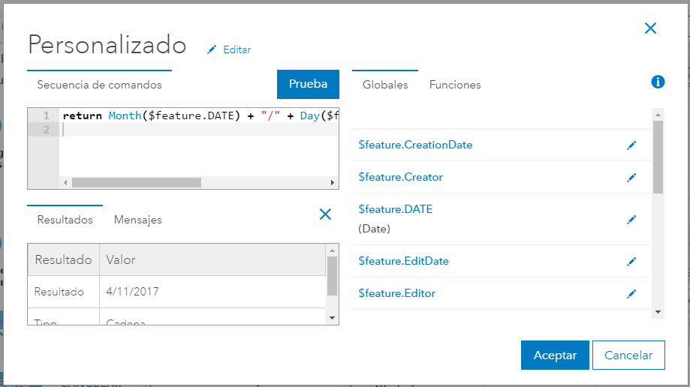Click pencil icon next to $feature.DATE
This screenshot has height=387, width=690.
pyautogui.click(x=631, y=220)
